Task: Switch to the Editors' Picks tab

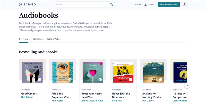Action: (53, 39)
